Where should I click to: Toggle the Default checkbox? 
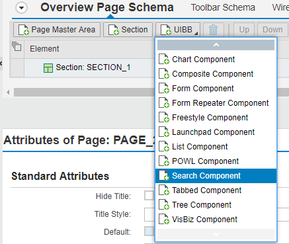pyautogui.click(x=149, y=231)
